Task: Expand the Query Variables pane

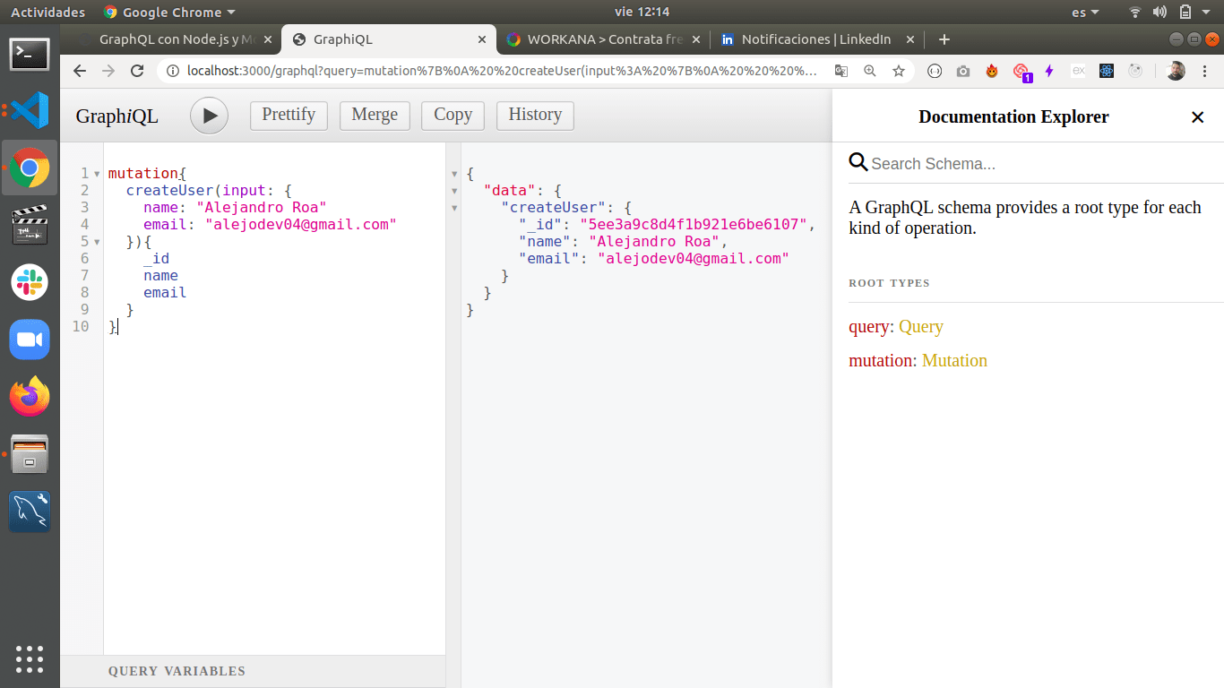Action: tap(177, 671)
